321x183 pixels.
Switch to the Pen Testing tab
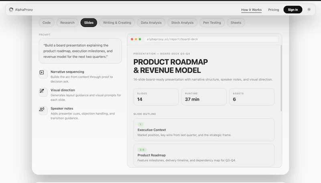(x=212, y=22)
